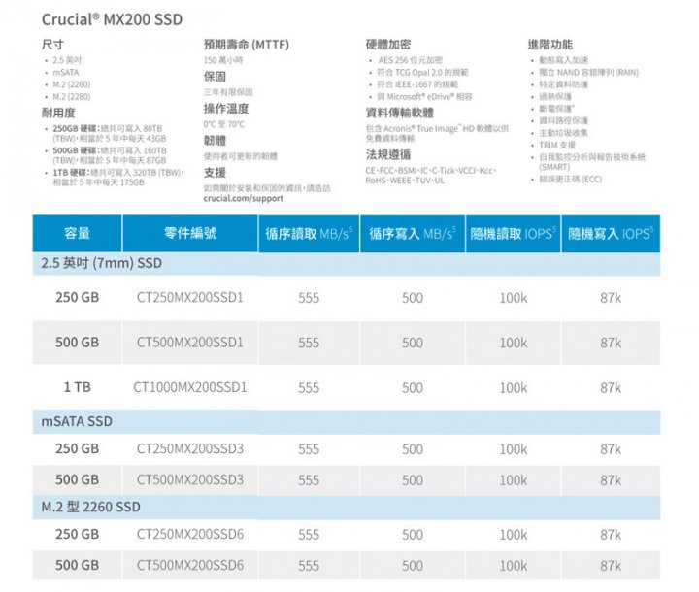Viewport: 699px width, 592px height.
Task: Click part number CT500MX200SSD3
Action: click(190, 480)
